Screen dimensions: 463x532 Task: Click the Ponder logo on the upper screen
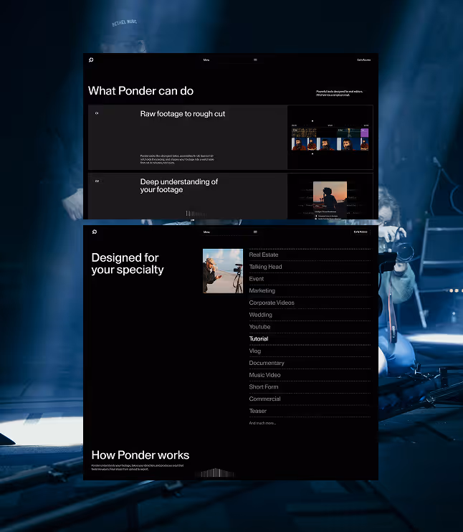[x=91, y=60]
